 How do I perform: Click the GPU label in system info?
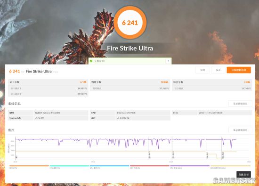(12, 113)
